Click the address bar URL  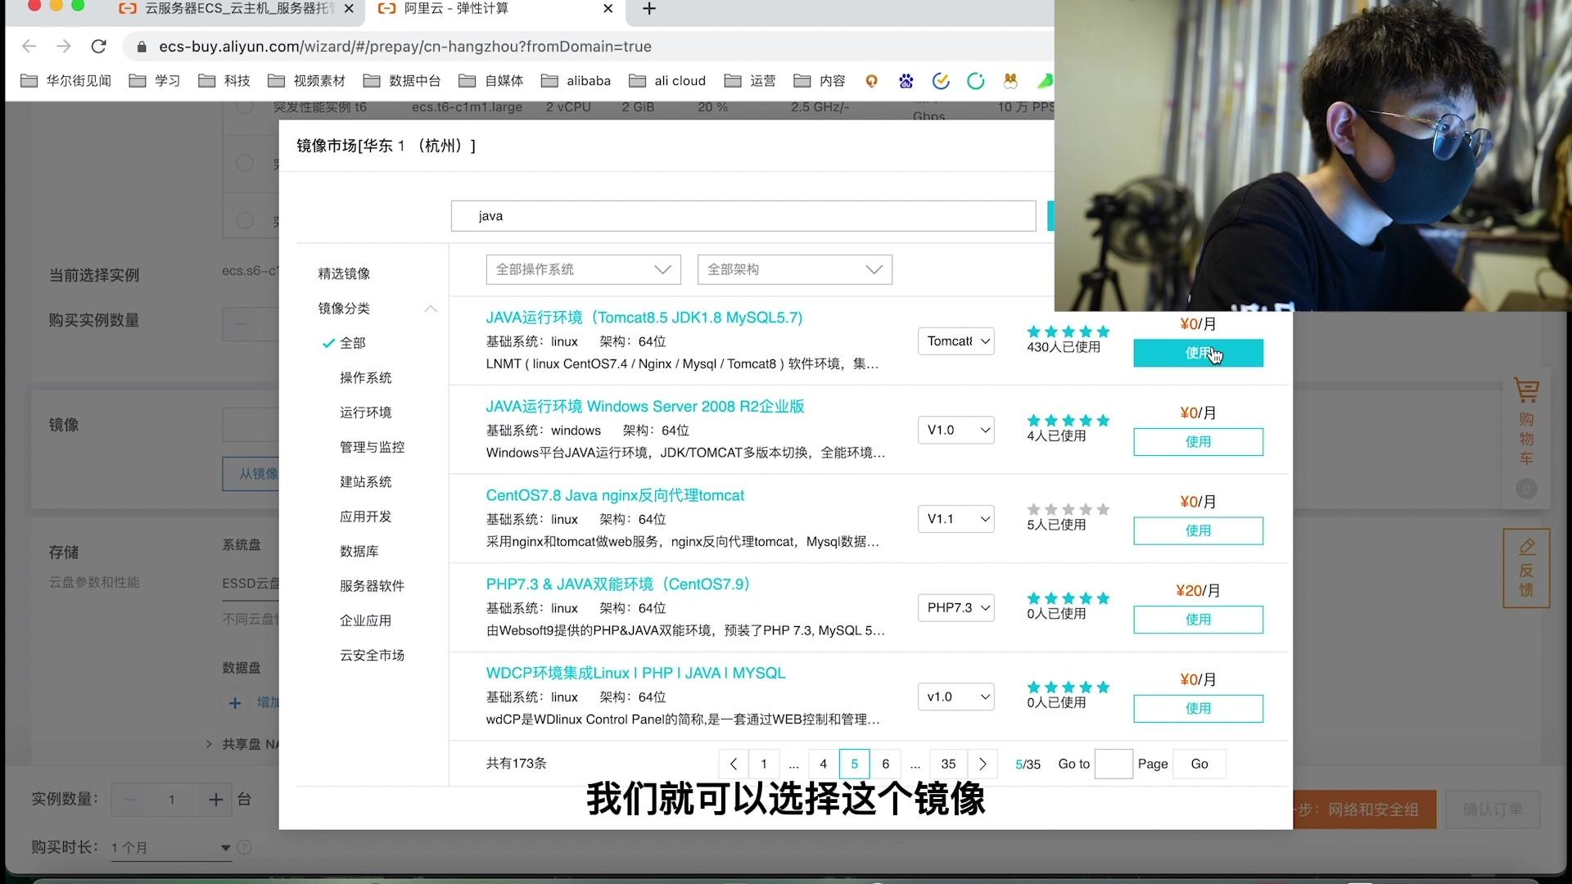pyautogui.click(x=405, y=47)
